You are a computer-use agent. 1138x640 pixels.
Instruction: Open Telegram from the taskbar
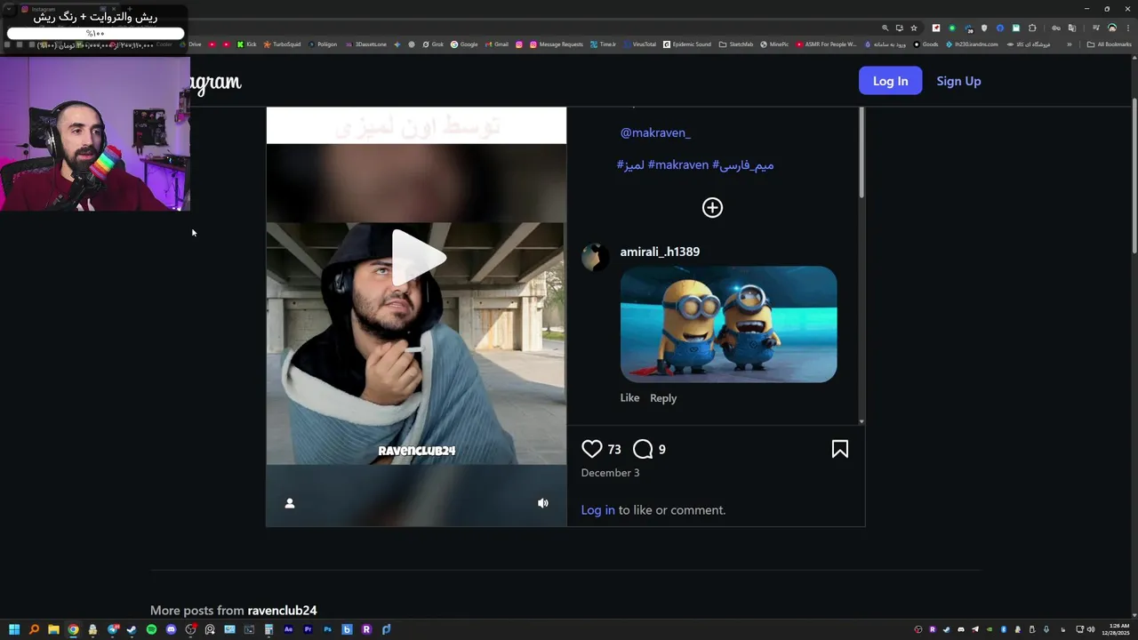pos(113,629)
